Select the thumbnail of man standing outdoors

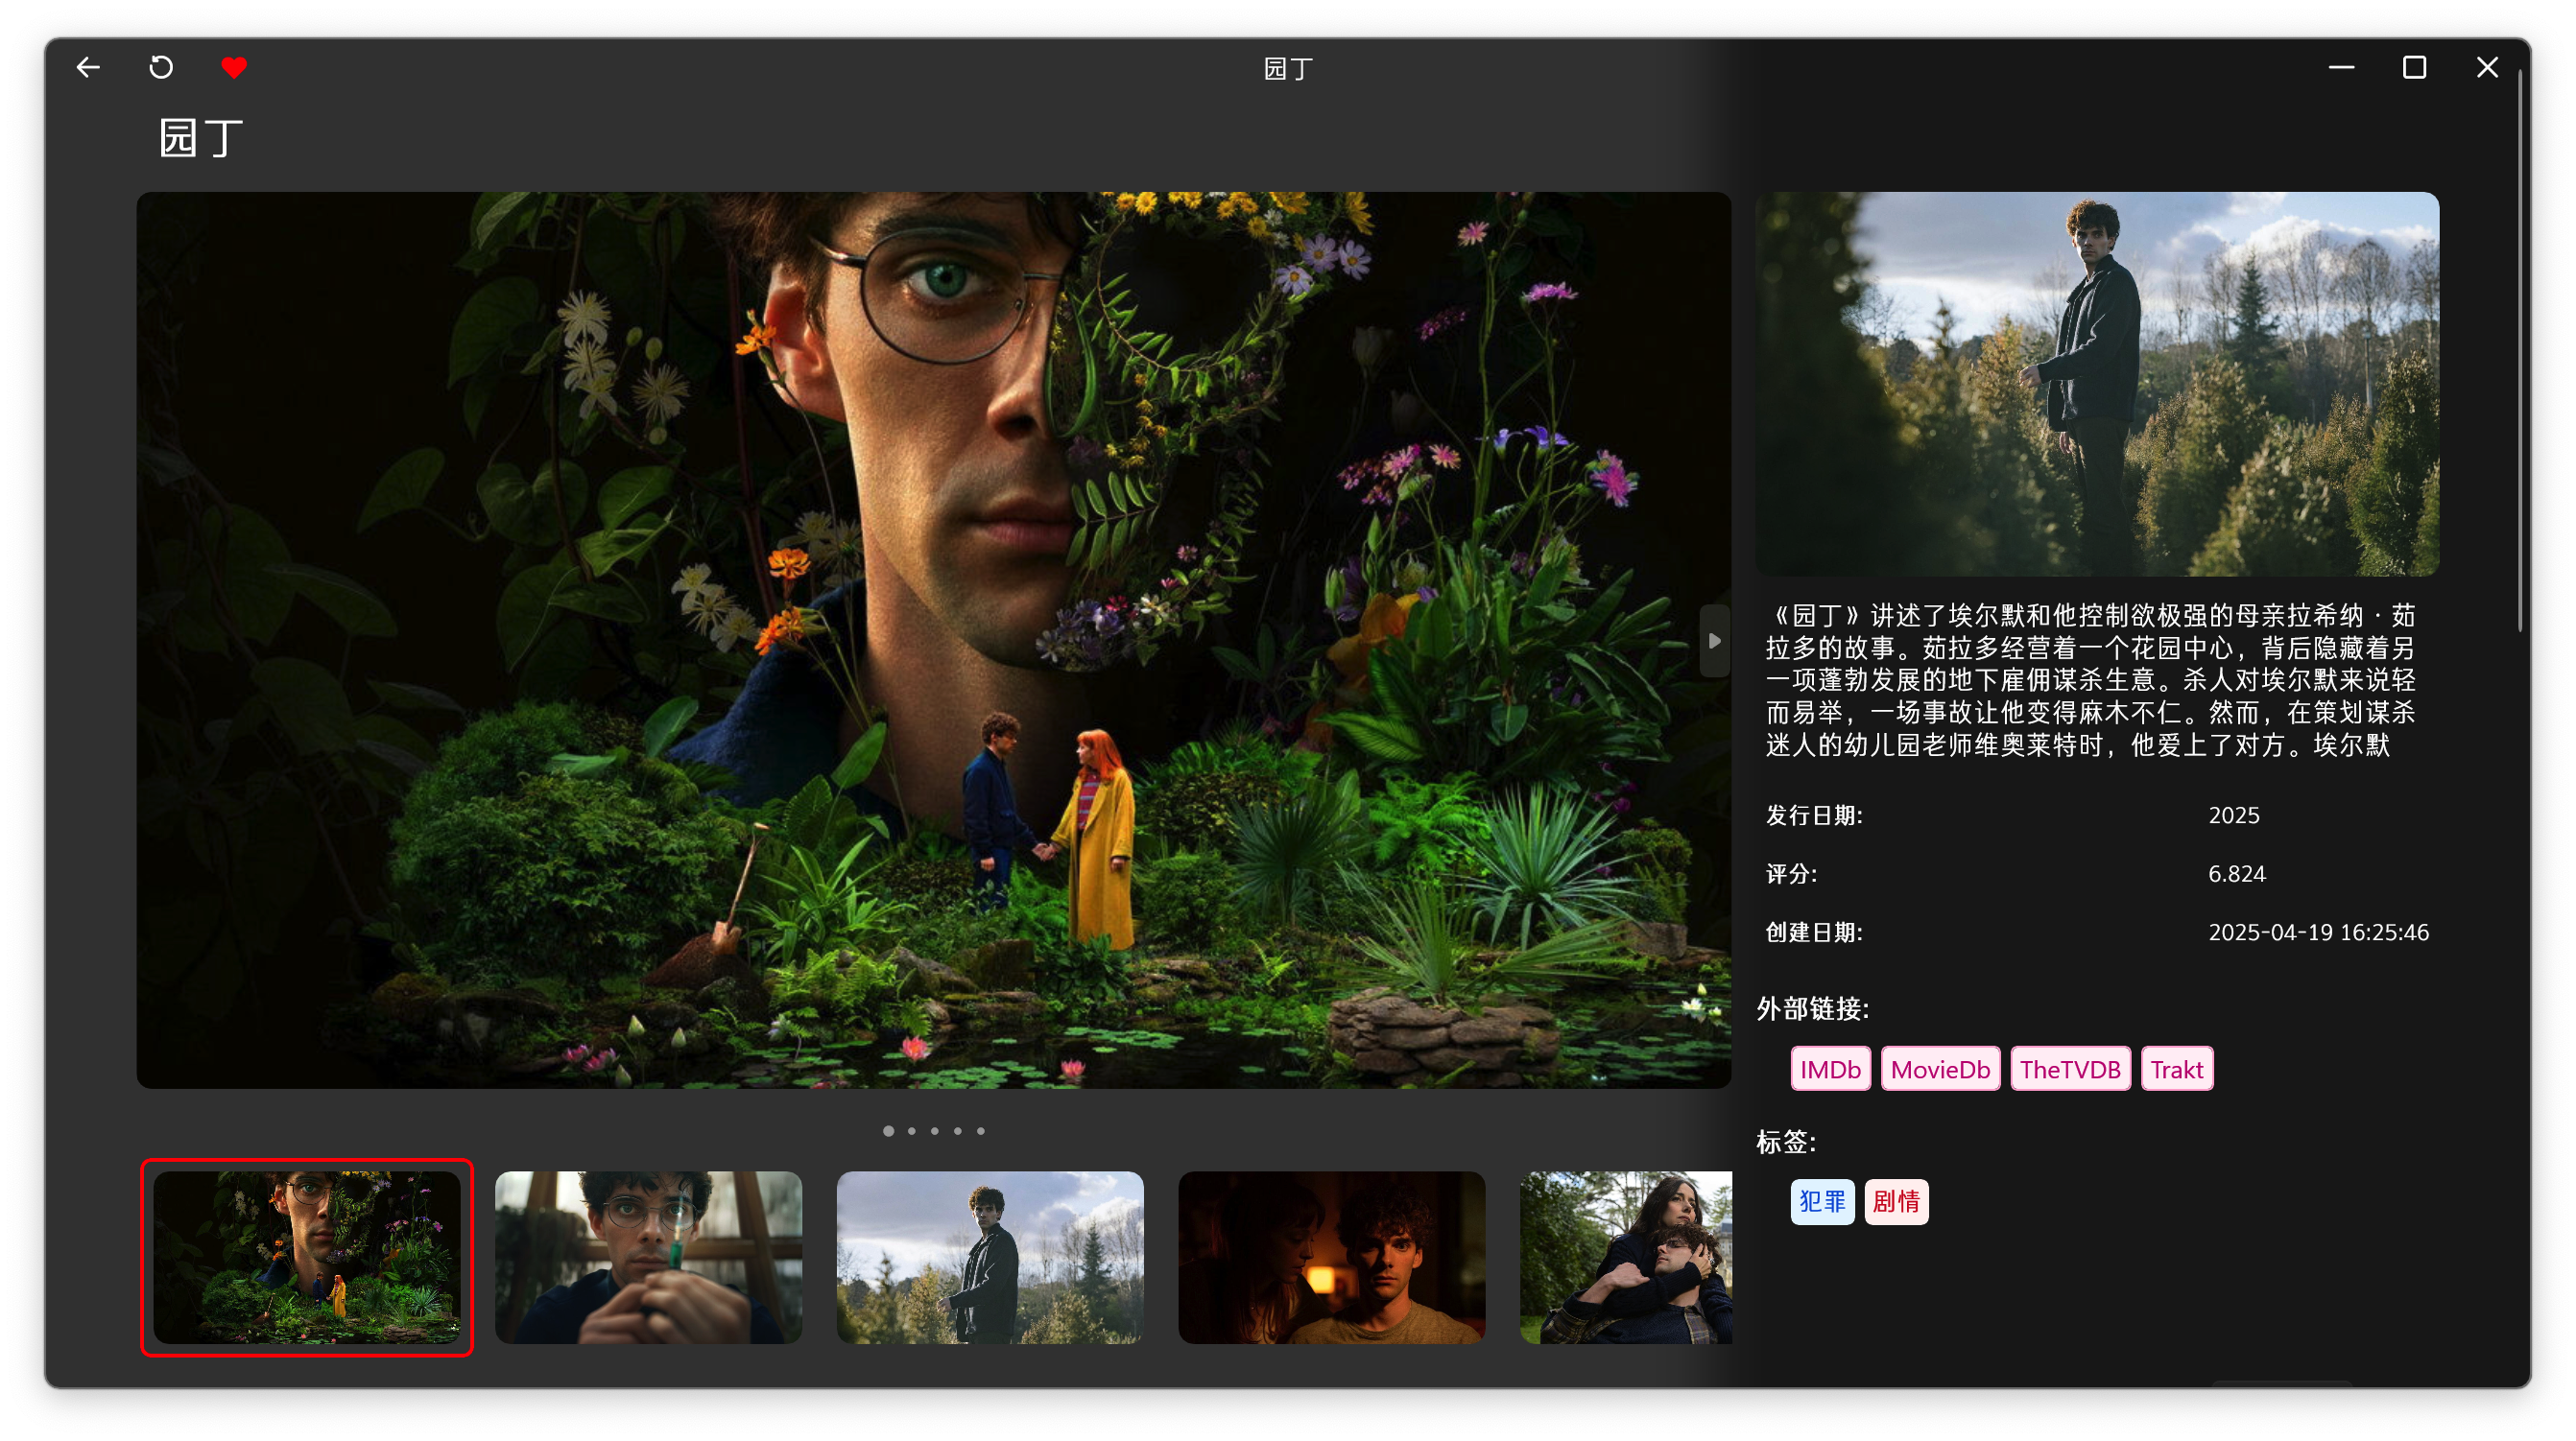point(989,1257)
